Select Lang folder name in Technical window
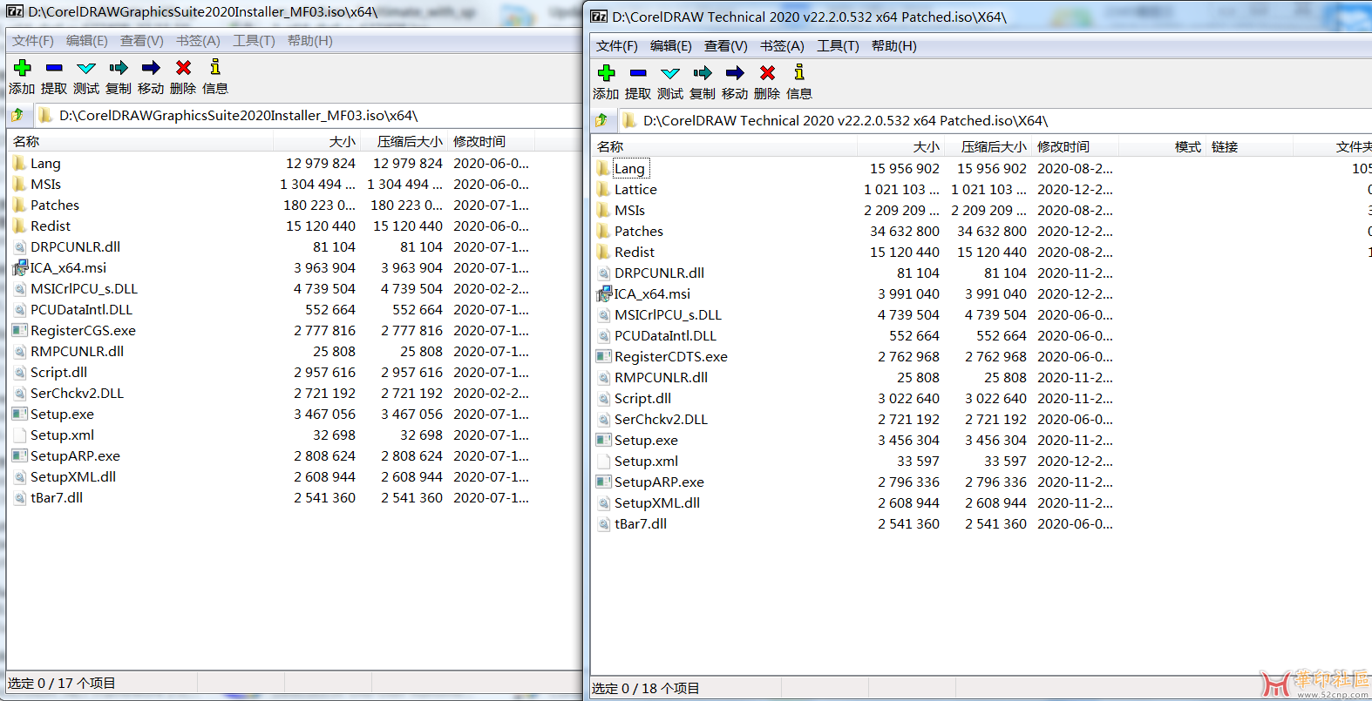This screenshot has height=701, width=1372. [x=629, y=168]
